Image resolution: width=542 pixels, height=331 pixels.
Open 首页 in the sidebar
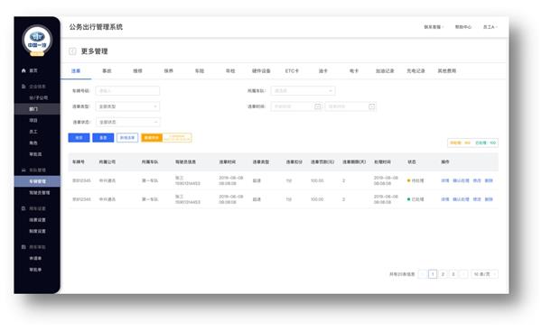(x=33, y=70)
